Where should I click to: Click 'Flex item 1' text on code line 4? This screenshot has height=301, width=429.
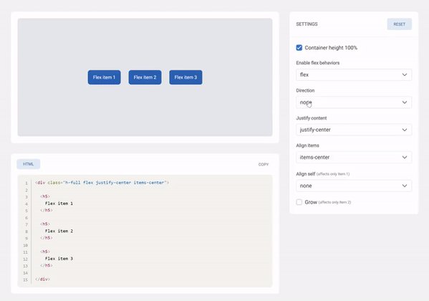(x=59, y=204)
